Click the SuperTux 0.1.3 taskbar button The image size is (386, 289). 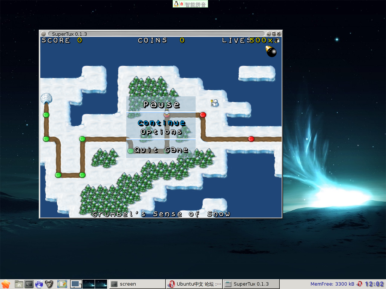pos(251,284)
